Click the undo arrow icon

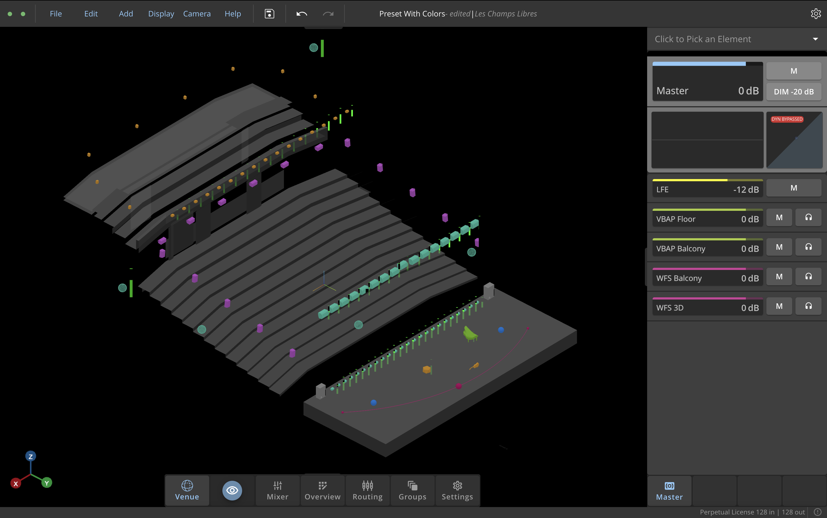point(302,14)
